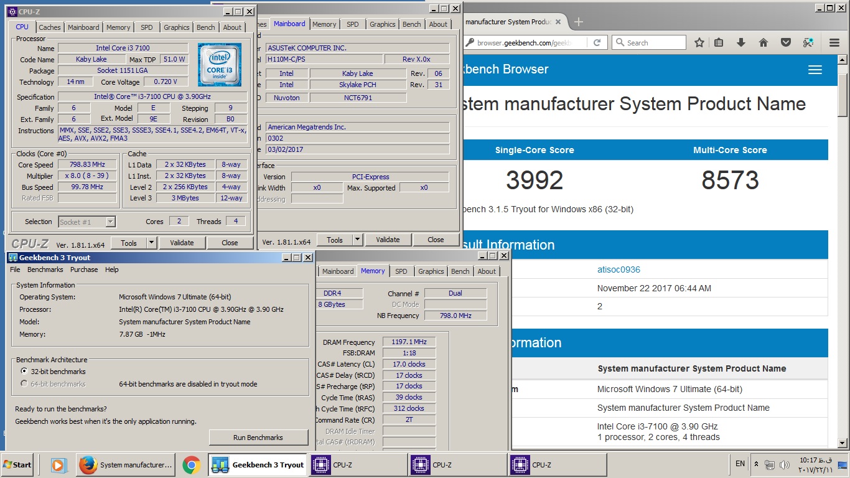Click Geekbench 3 Tryout window title icon

(12, 257)
